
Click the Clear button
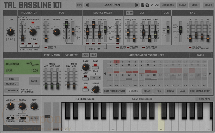pos(183,5)
